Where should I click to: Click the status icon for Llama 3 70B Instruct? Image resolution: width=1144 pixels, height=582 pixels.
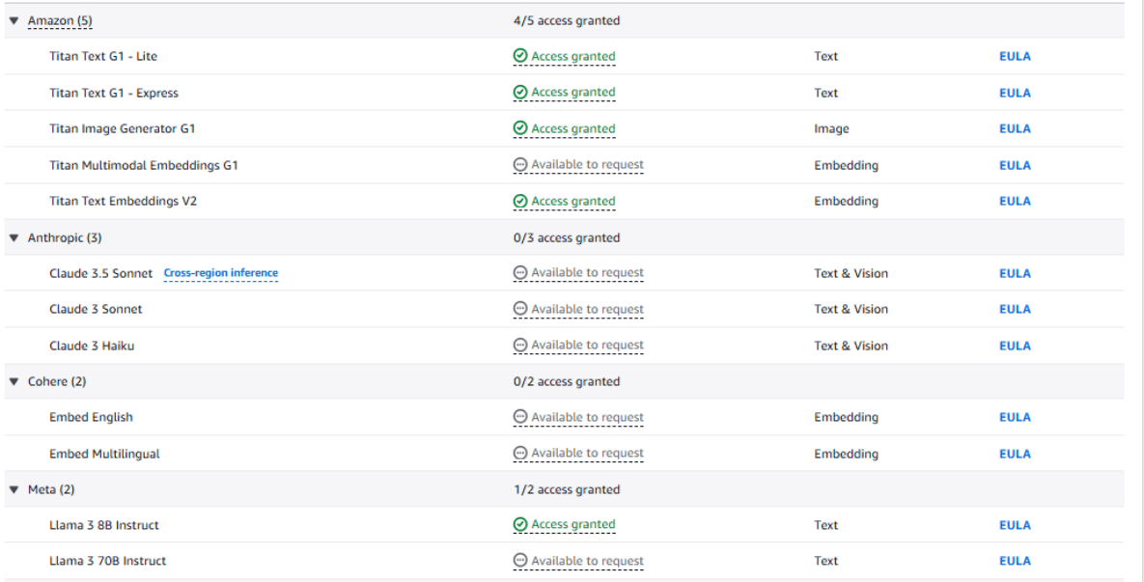[x=520, y=561]
